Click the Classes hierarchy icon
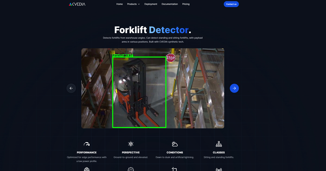Viewport: 326px width, 171px height. pyautogui.click(x=219, y=144)
